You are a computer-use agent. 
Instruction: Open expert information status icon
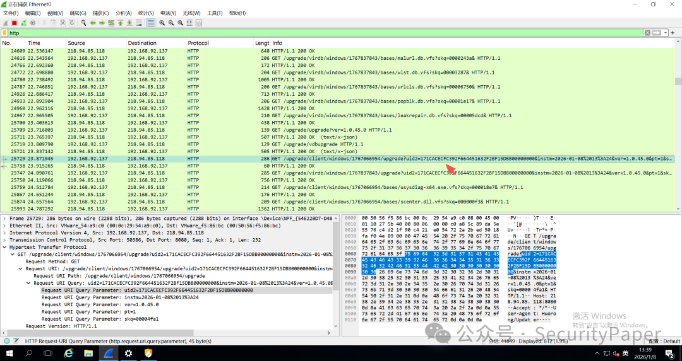(x=6, y=341)
